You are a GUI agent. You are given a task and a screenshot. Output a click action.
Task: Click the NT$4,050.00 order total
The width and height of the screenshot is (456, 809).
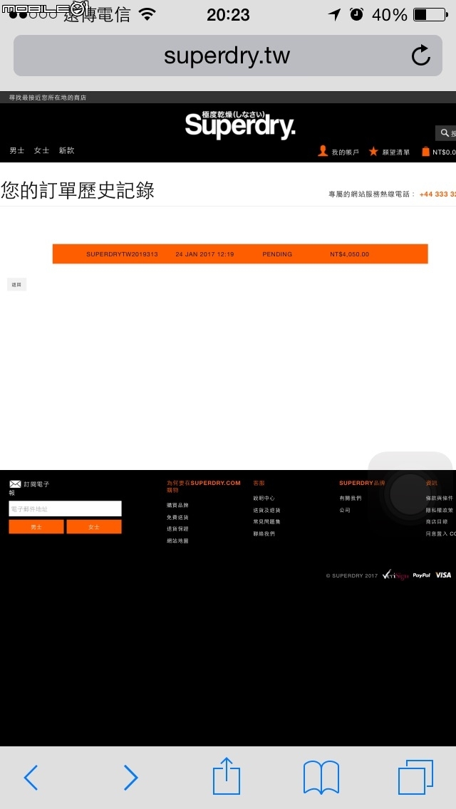(x=350, y=254)
